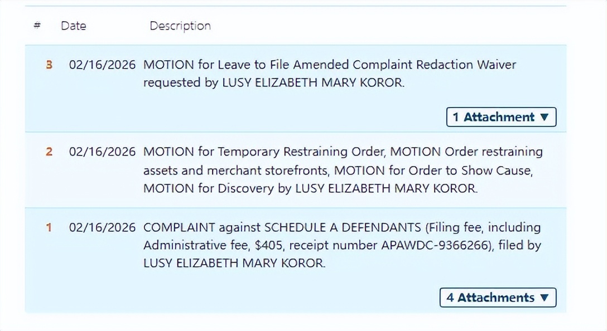This screenshot has width=607, height=331.
Task: Click receipt number APAWDC-9366266
Action: point(438,245)
